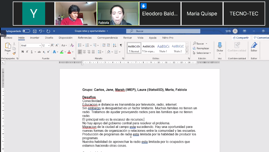269x152 pixels.
Task: Show paragraph marks with pilcrow icon
Action: coord(121,45)
